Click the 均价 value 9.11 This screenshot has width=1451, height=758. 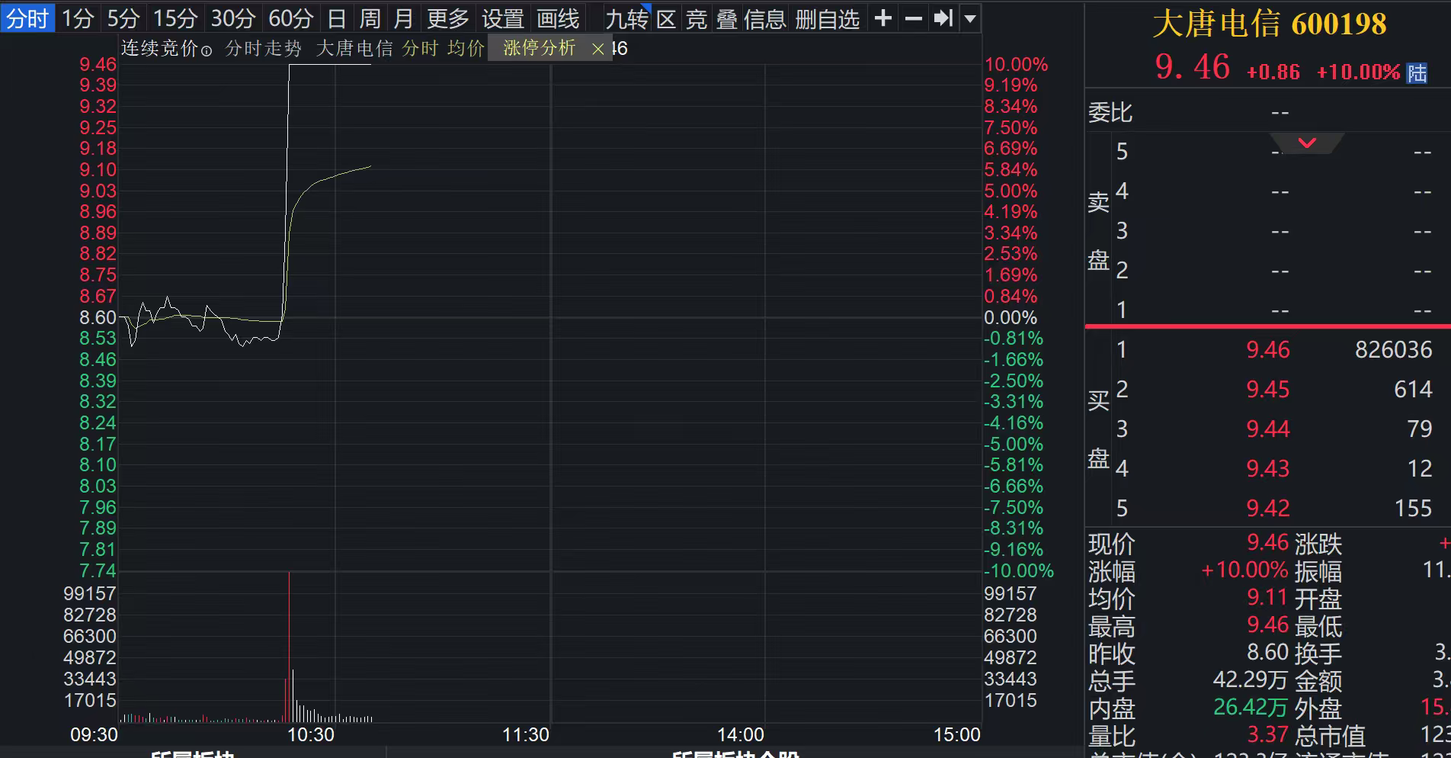[1268, 598]
